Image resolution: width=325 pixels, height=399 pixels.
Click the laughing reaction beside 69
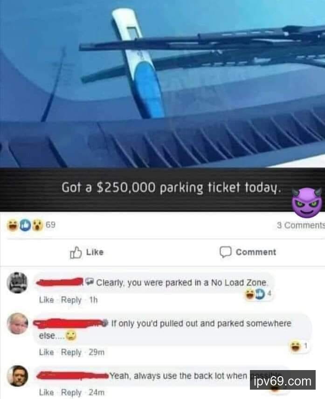(13, 225)
